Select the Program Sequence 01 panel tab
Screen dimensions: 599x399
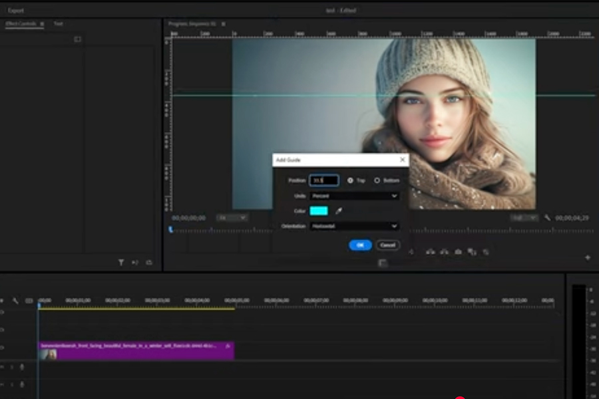pos(192,24)
